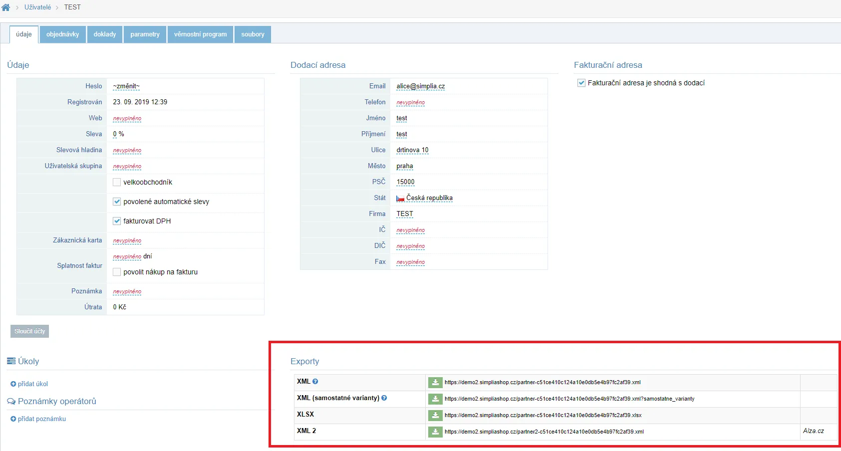Image resolution: width=841 pixels, height=451 pixels.
Task: Click the Czech flag icon in Stát
Action: (x=400, y=199)
